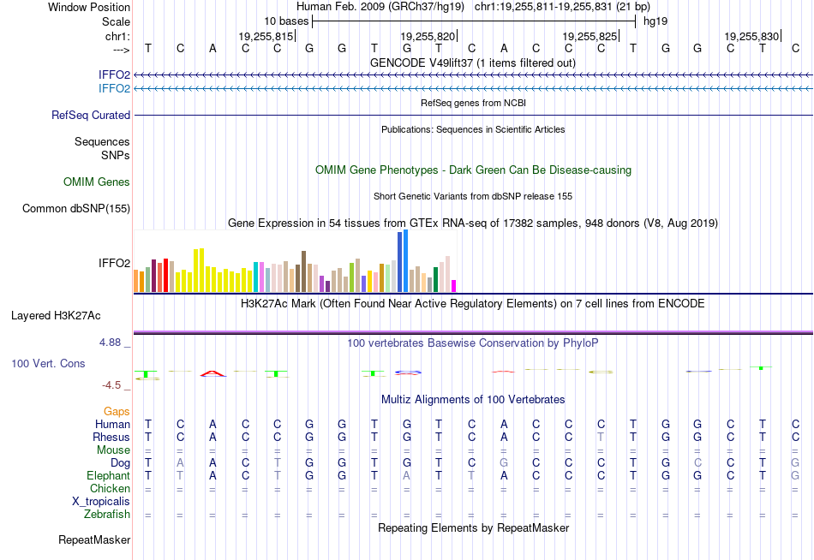Click the 10 bases scale bar label
Viewport: 814px width, 560px height.
286,21
